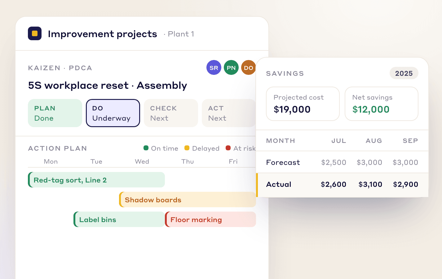
Task: Click the Plant 1 label
Action: (x=181, y=34)
